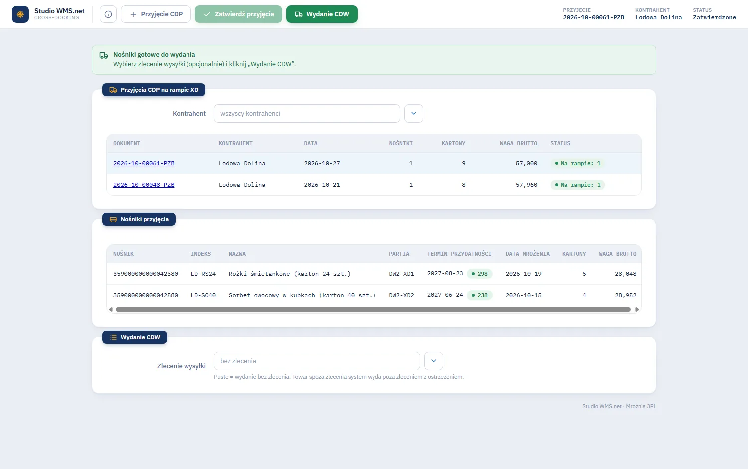Expand the Zlecenie wysyłki dropdown chevron

pos(434,361)
